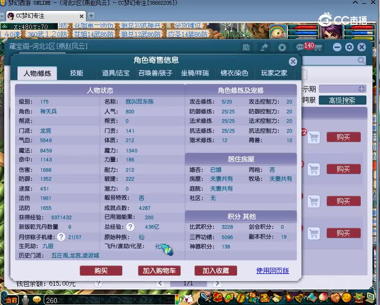380x305 pixels.
Task: Switch to the 人物/修炼 tab
Action: pyautogui.click(x=37, y=73)
